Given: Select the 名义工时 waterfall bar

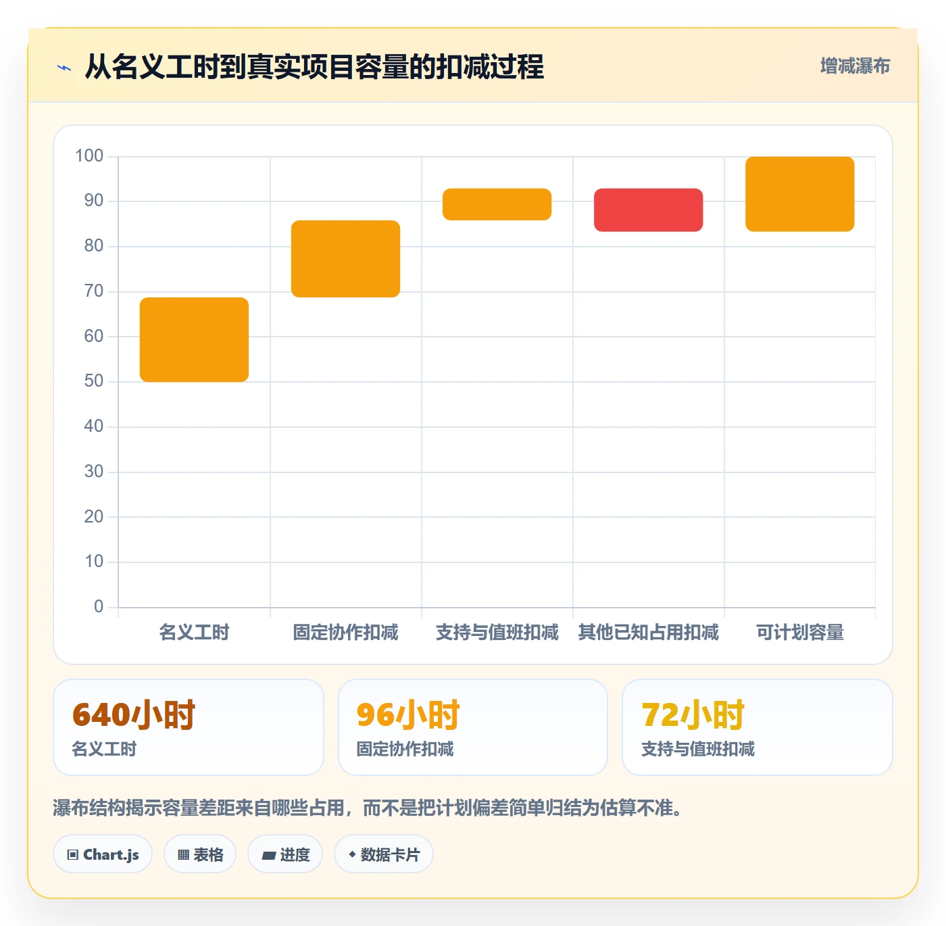Looking at the screenshot, I should pyautogui.click(x=194, y=339).
